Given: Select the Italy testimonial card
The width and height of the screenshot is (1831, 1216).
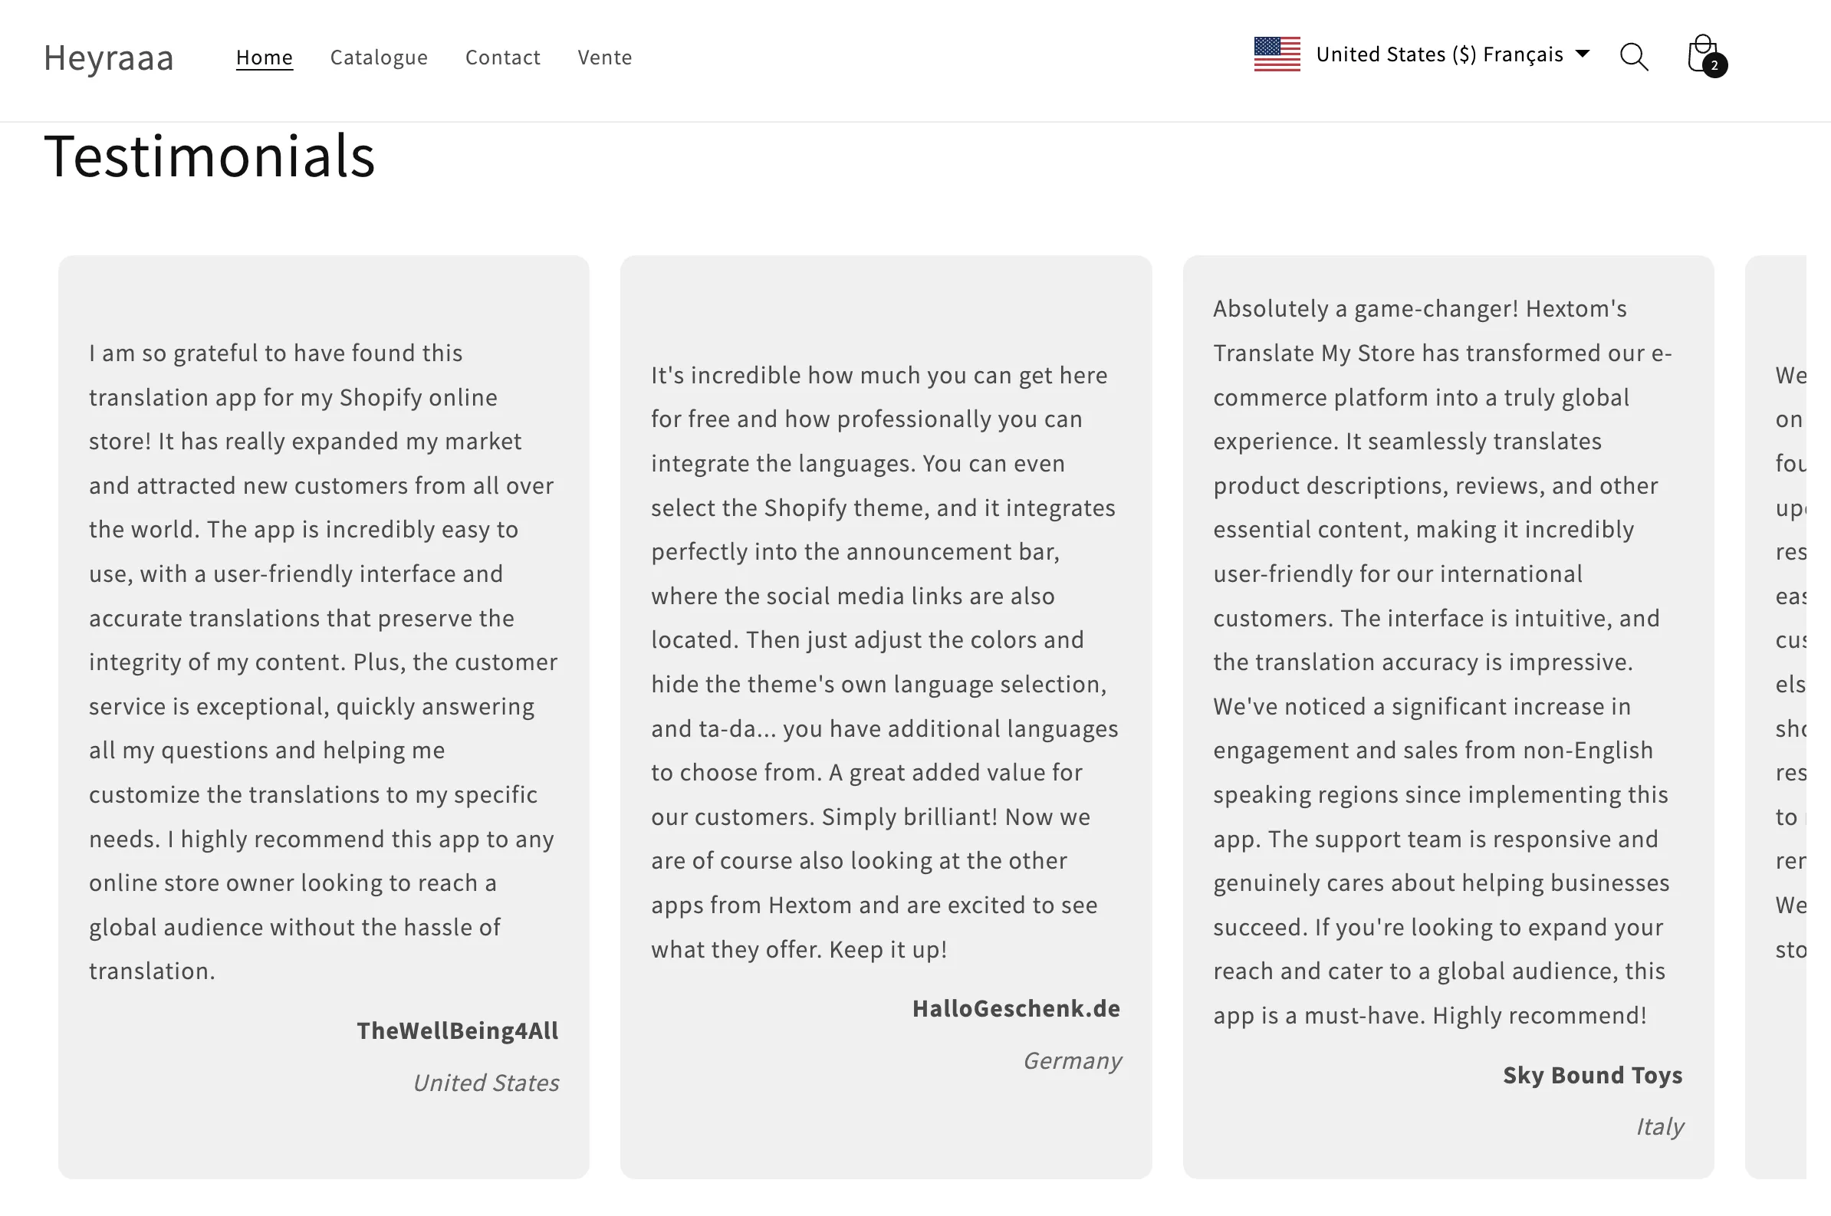Looking at the screenshot, I should (x=1448, y=717).
